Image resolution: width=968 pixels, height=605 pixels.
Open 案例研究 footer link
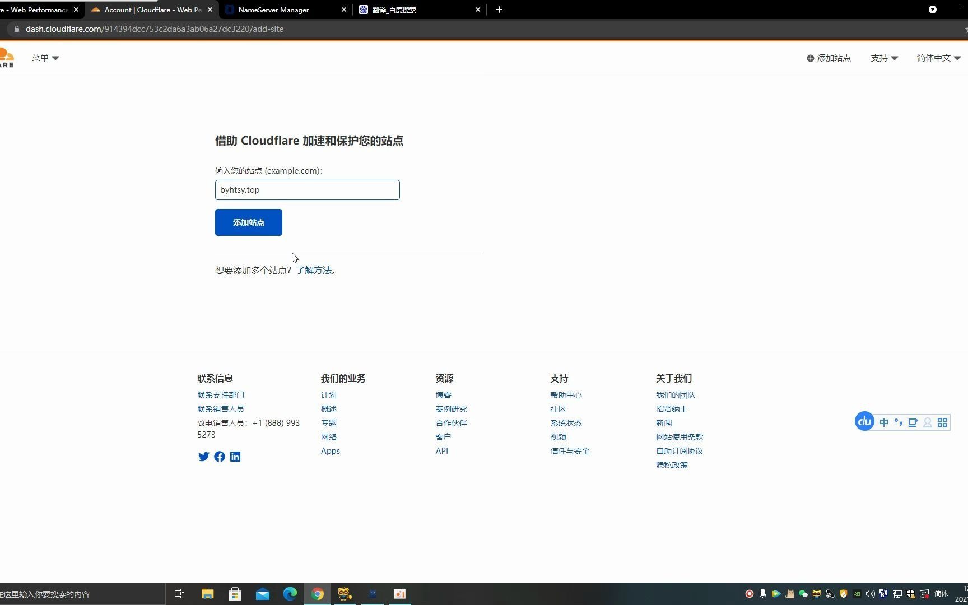click(x=451, y=409)
